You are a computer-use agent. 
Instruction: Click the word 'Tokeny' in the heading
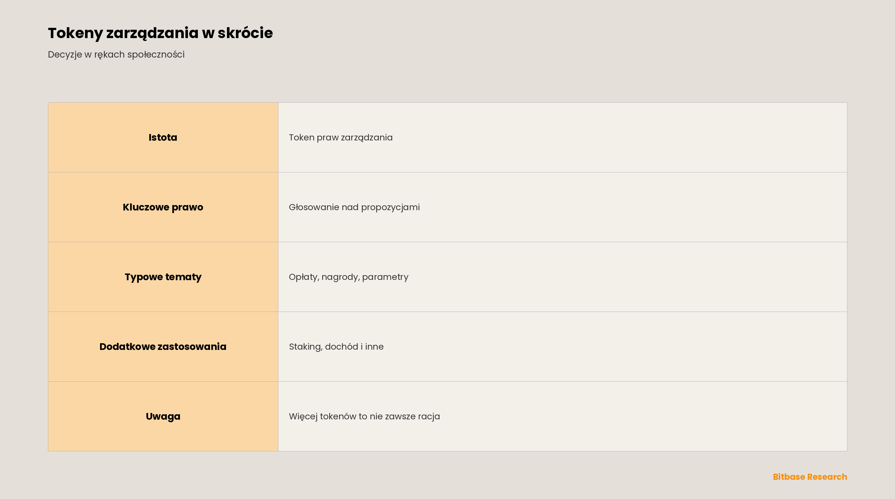pos(75,33)
